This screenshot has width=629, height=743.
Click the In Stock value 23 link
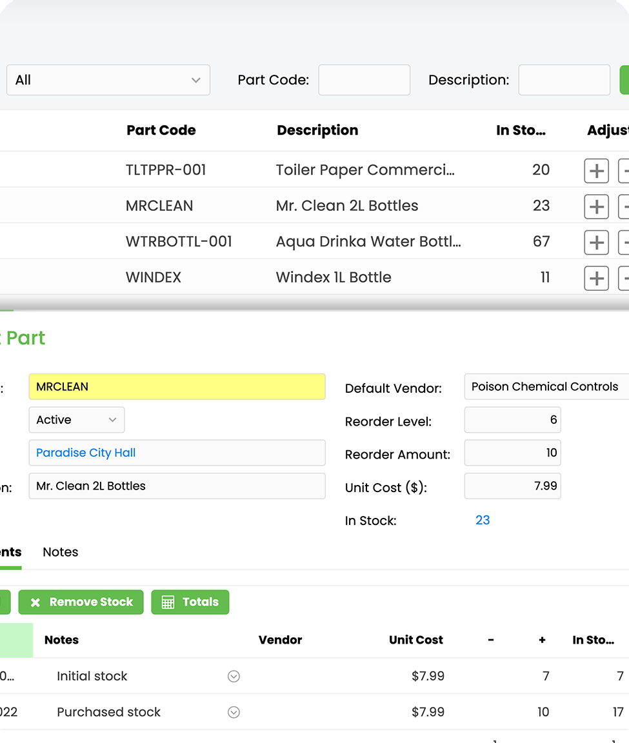tap(483, 520)
